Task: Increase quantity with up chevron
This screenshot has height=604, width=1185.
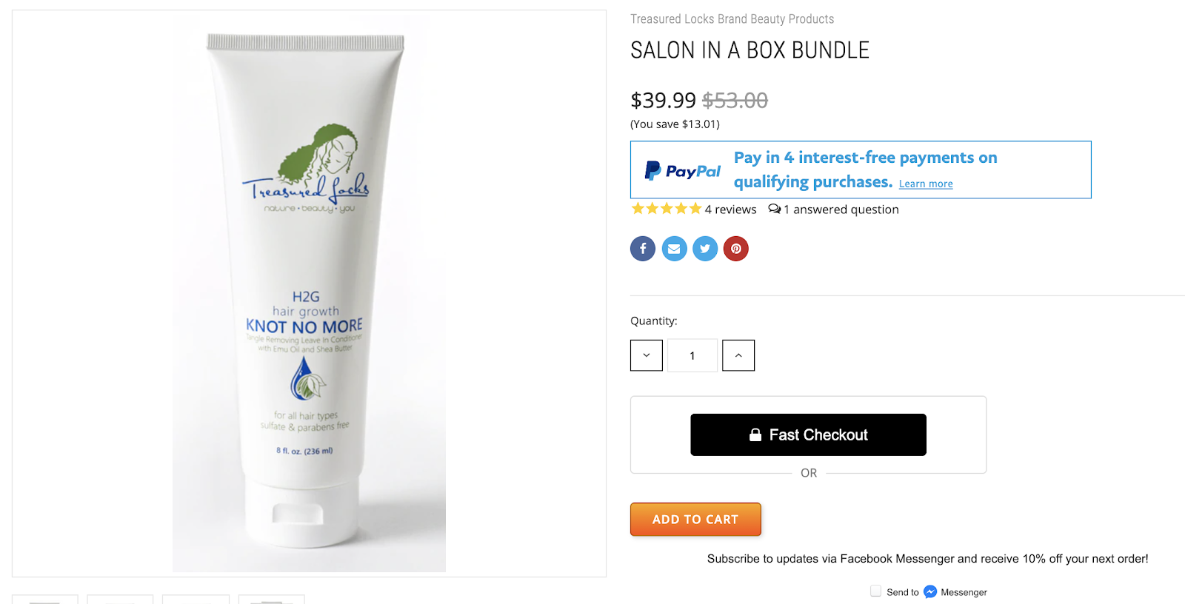Action: click(x=738, y=355)
